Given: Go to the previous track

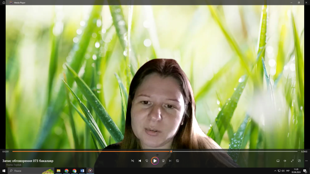Looking at the screenshot, I should point(140,161).
